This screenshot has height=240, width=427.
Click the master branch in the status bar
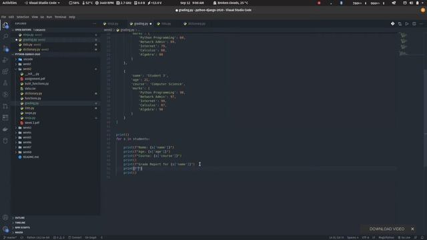coord(10,237)
